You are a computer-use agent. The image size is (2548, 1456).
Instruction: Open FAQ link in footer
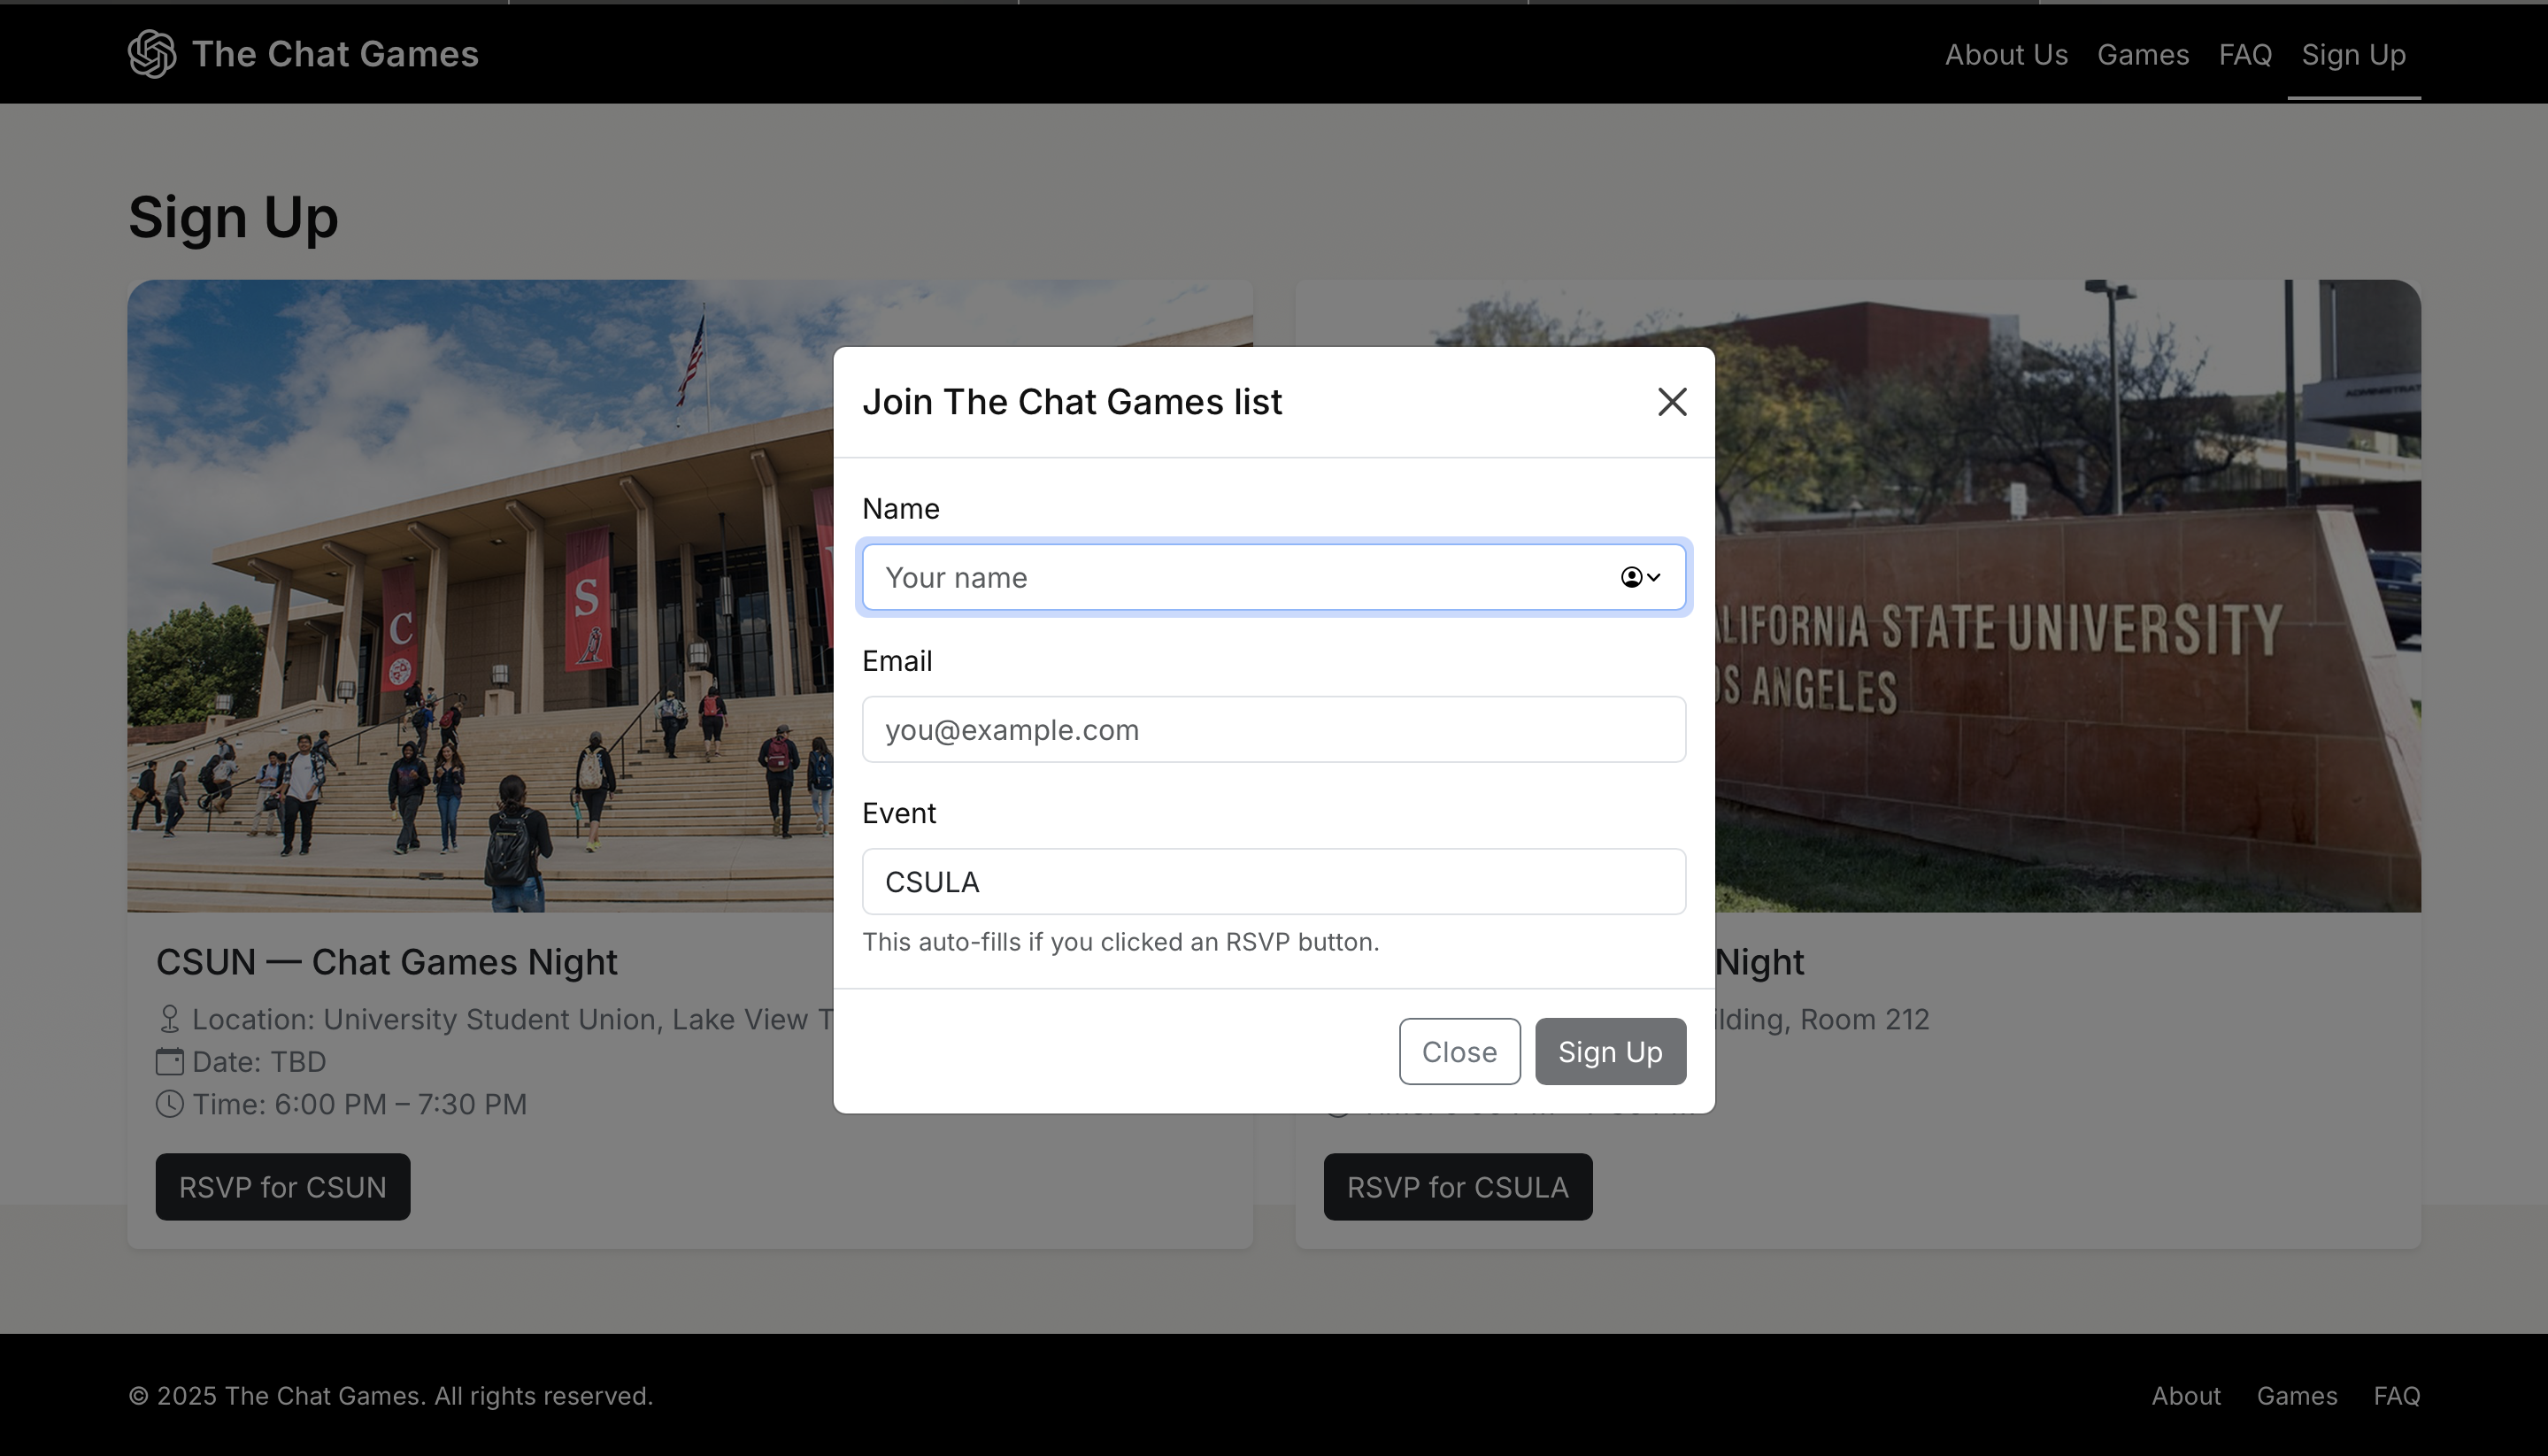[2396, 1395]
